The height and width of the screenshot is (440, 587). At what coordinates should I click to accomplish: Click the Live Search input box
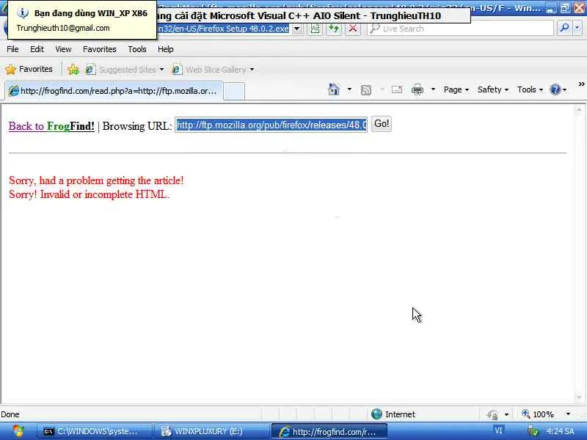pos(461,29)
